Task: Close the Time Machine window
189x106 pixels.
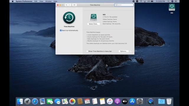Action: 58,5
